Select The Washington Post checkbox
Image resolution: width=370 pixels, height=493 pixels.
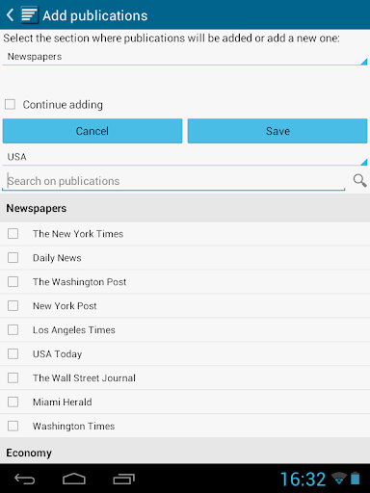(13, 281)
